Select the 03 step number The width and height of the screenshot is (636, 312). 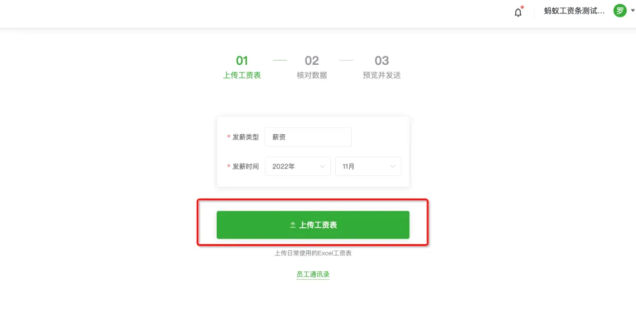tap(381, 61)
